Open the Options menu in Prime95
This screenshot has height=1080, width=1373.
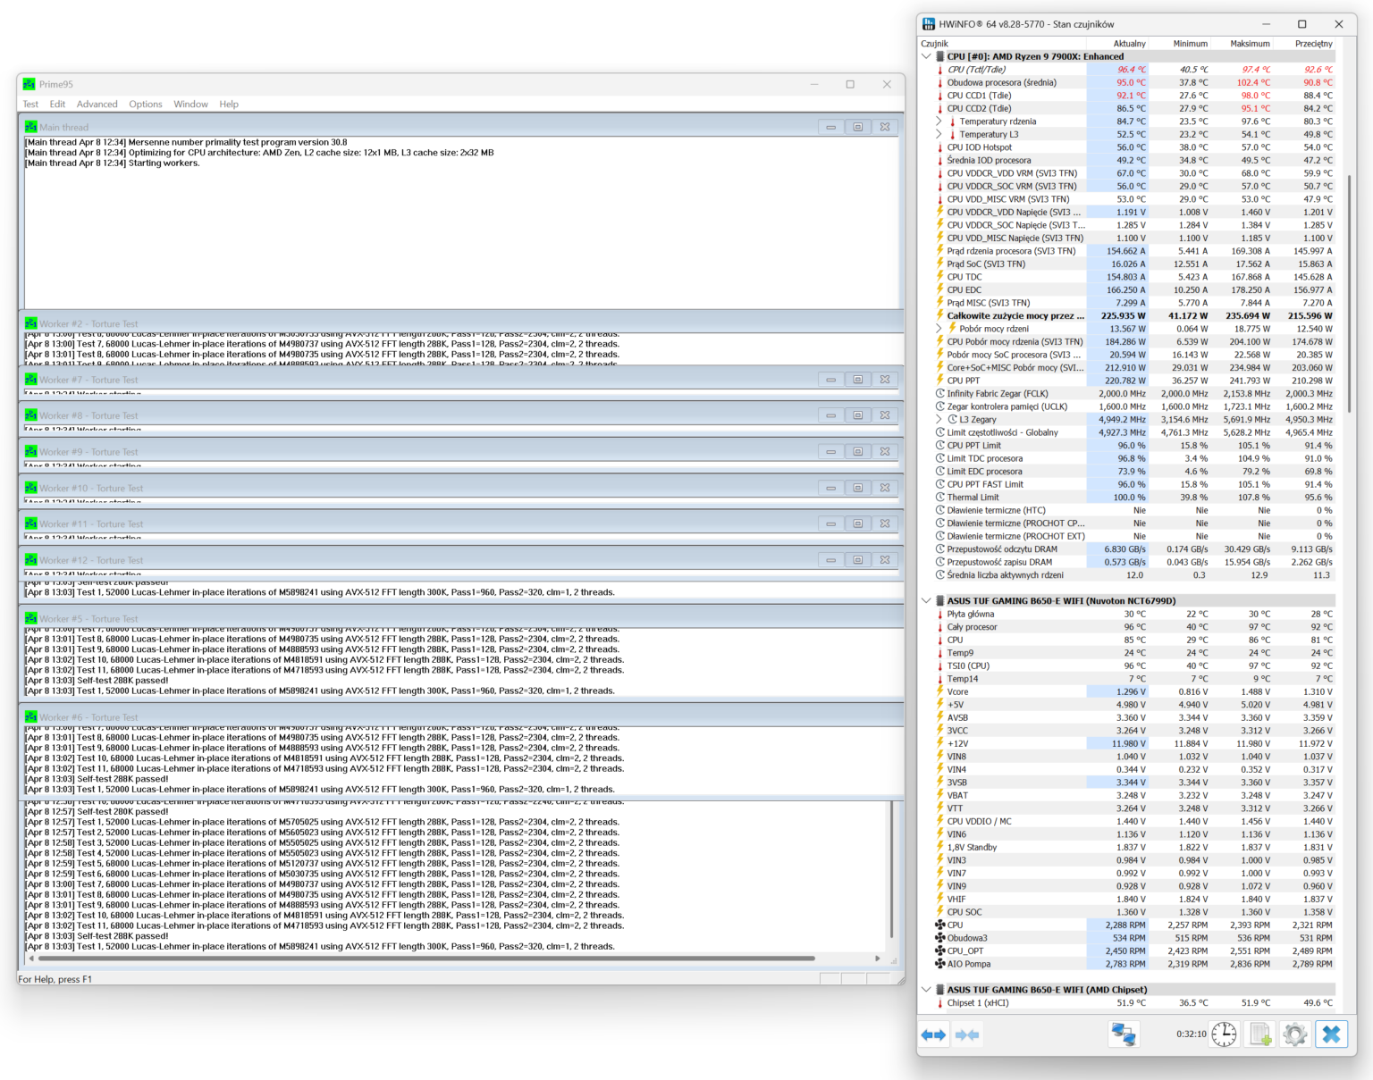tap(145, 105)
